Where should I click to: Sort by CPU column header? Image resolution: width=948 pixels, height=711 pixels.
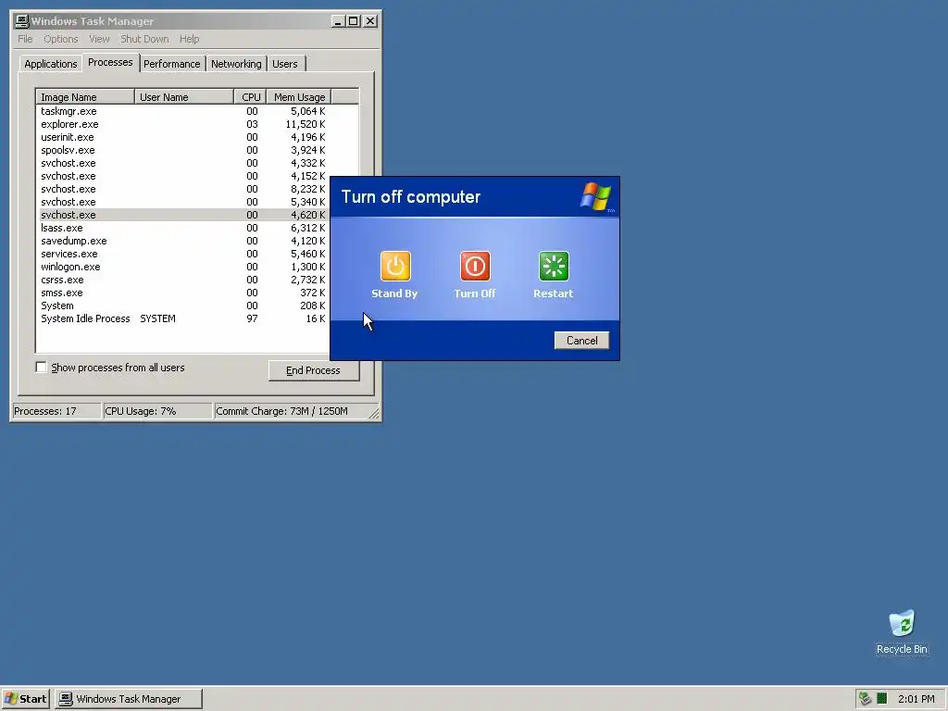click(x=250, y=96)
